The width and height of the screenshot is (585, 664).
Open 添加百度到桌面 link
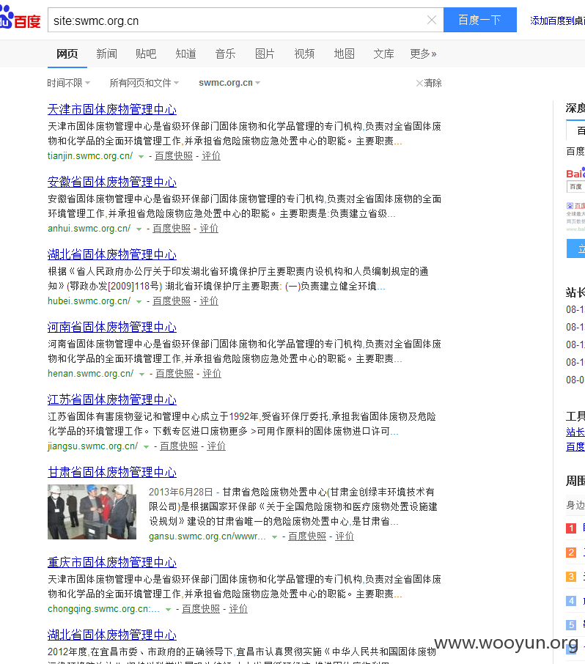coord(557,21)
